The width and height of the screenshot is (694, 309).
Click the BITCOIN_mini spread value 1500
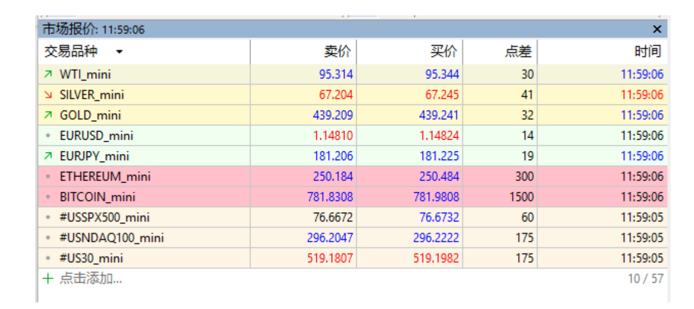[521, 197]
